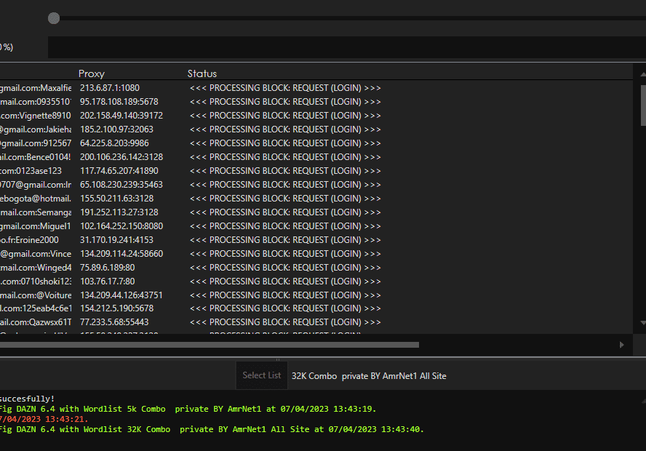The image size is (646, 451).
Task: Click status text in the 64.225.8.203:9986 row
Action: pyautogui.click(x=285, y=143)
